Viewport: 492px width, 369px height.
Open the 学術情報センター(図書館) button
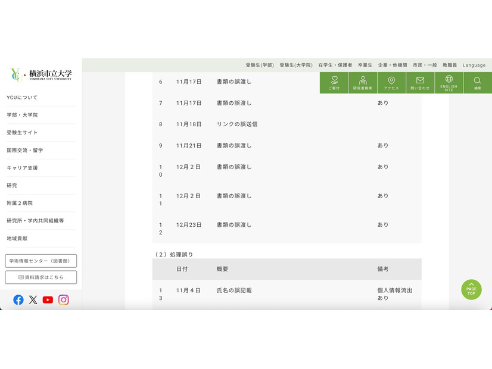coord(41,261)
